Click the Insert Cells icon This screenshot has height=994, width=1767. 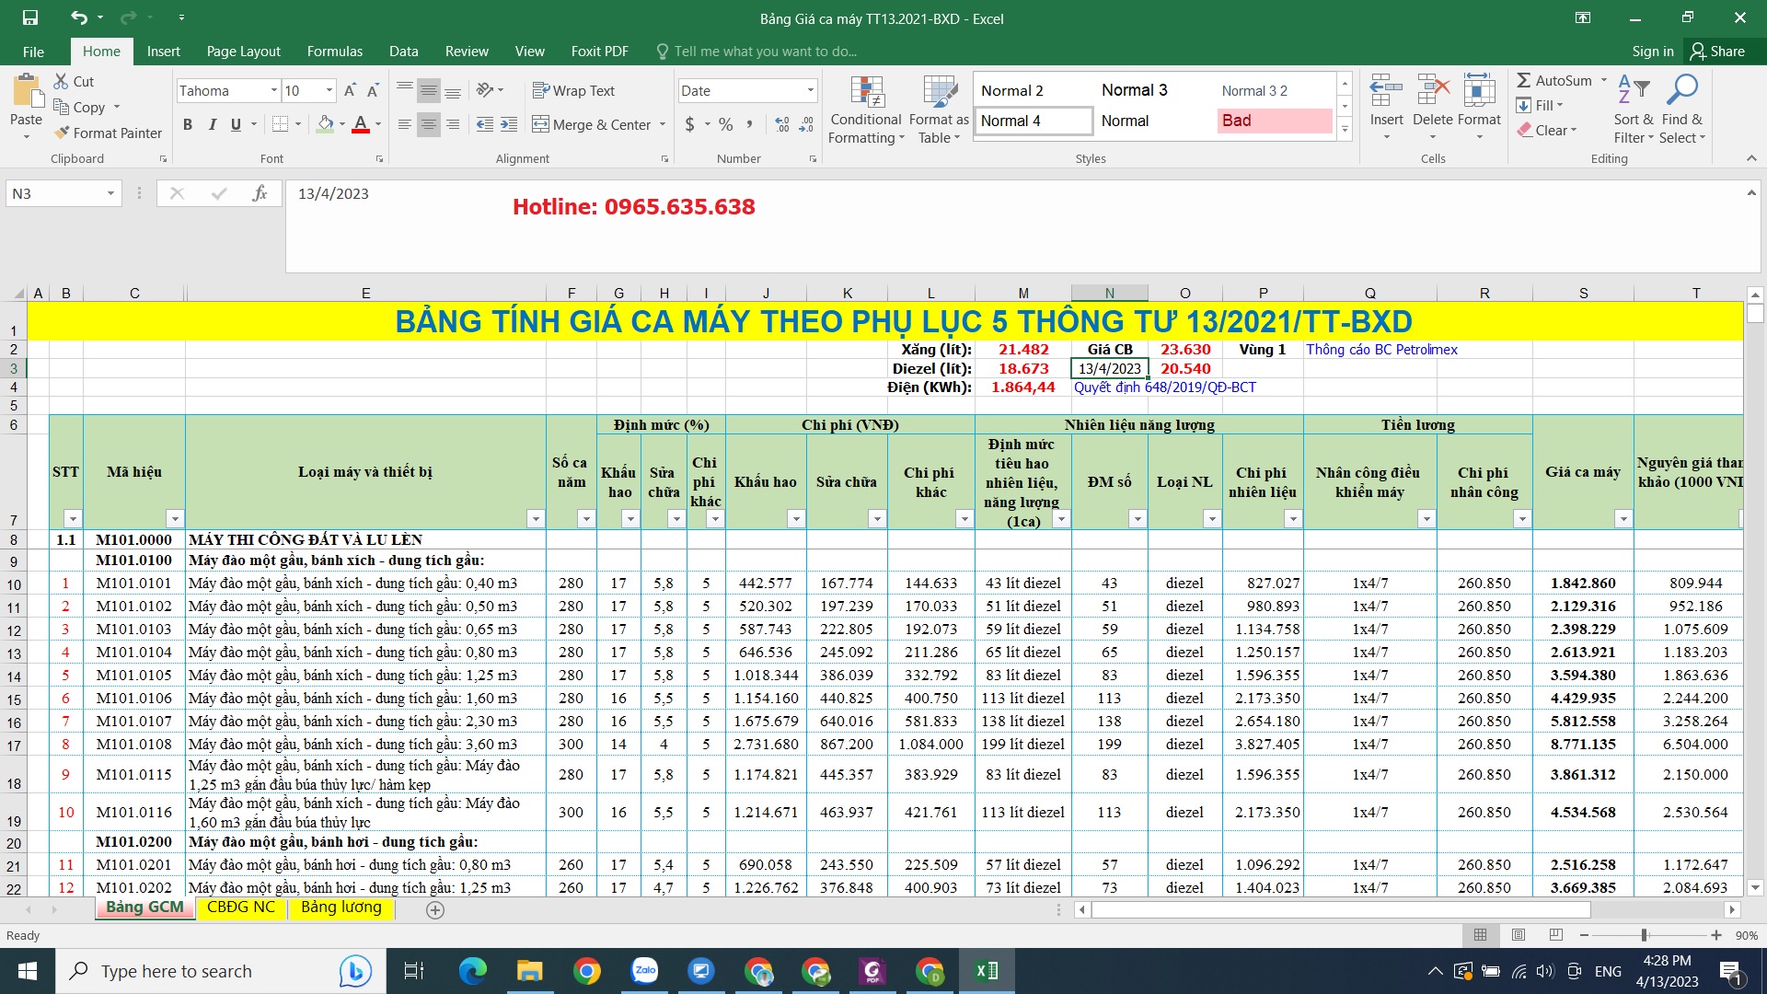pos(1386,92)
